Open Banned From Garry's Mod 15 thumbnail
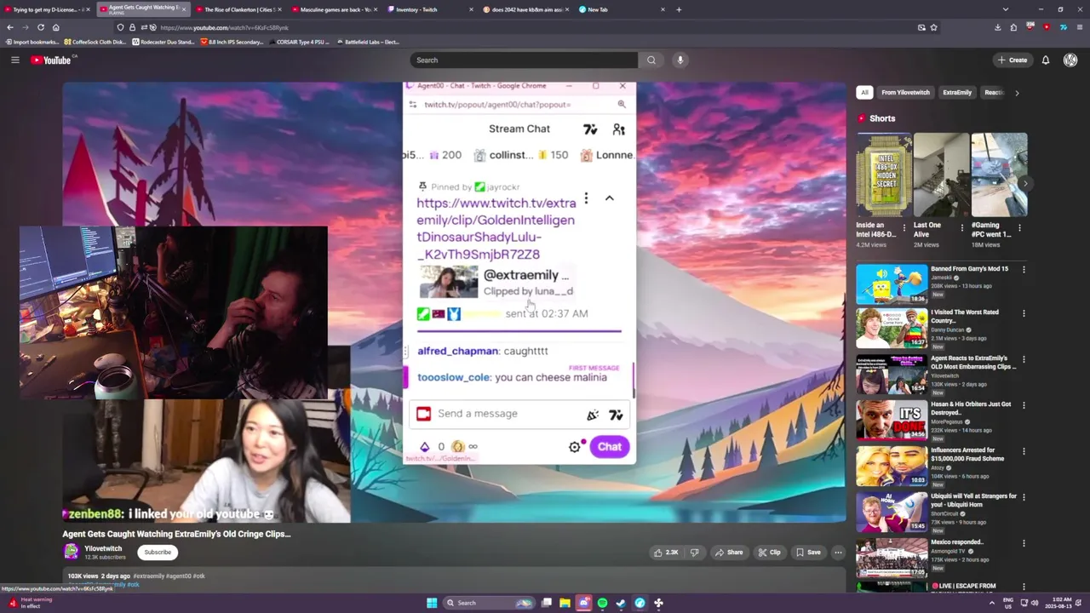 coord(892,284)
